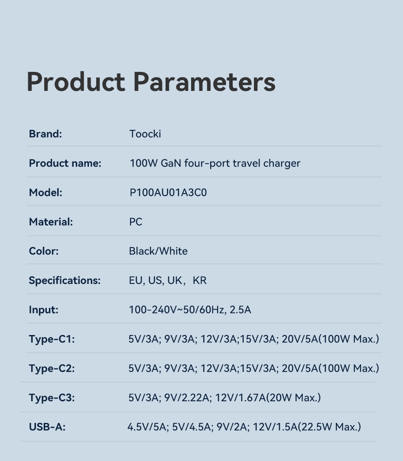Viewport: 403px width, 461px height.
Task: Click the Material: label
Action: [51, 222]
